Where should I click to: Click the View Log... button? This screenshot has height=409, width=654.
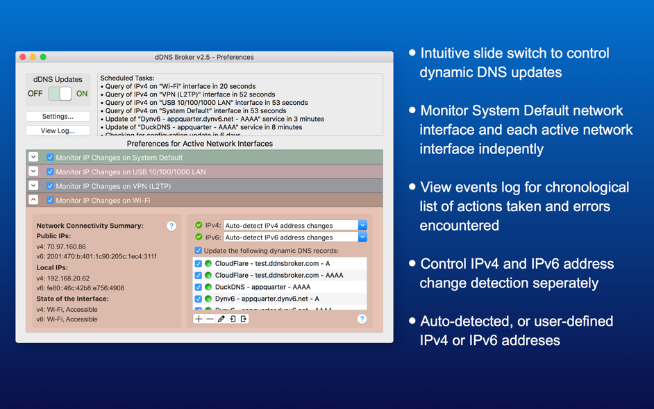click(58, 131)
